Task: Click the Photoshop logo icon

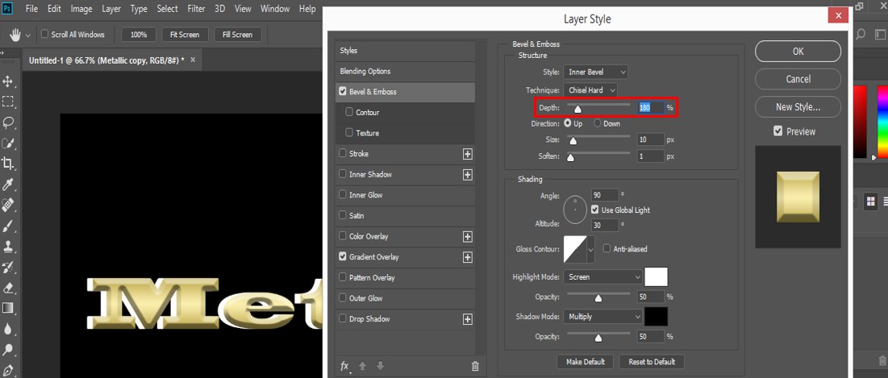Action: [8, 9]
